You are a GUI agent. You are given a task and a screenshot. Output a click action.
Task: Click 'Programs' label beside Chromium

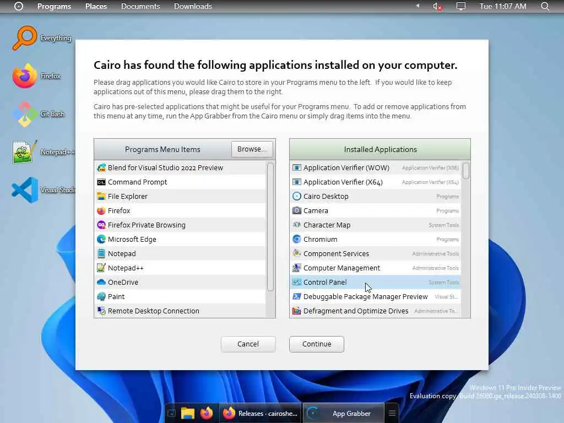click(x=447, y=239)
